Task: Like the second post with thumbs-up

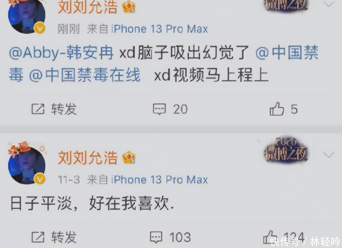Action: pyautogui.click(x=269, y=237)
